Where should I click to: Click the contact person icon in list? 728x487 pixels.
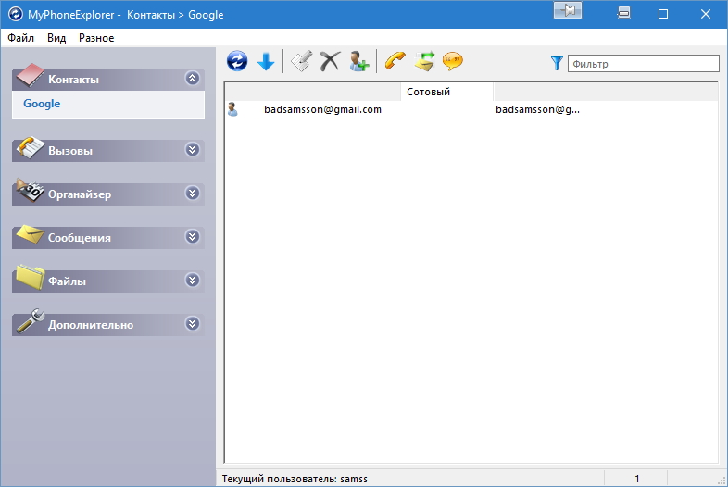click(x=232, y=109)
